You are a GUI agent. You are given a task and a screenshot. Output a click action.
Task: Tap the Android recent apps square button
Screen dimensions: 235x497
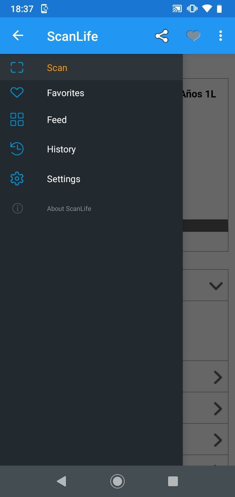pos(173,481)
